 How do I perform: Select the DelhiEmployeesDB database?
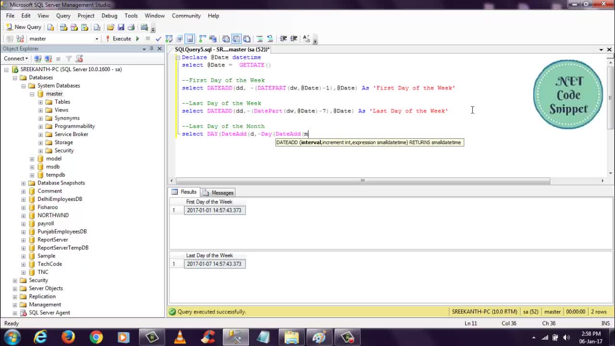[60, 199]
